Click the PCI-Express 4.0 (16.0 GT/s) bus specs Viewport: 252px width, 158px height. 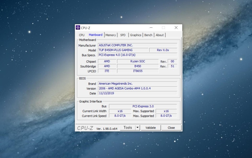137,55
